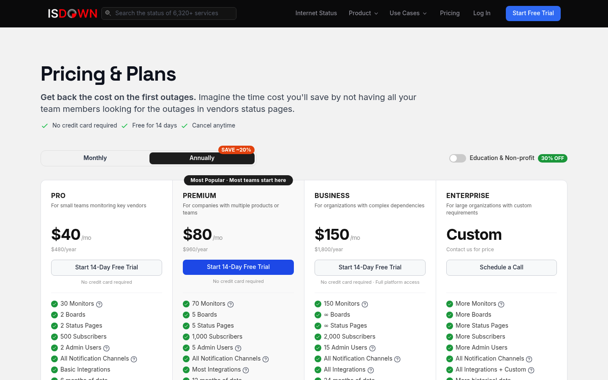Click '∞ Status Pages' in Business plan
Viewport: 608px width, 380px height.
click(345, 326)
